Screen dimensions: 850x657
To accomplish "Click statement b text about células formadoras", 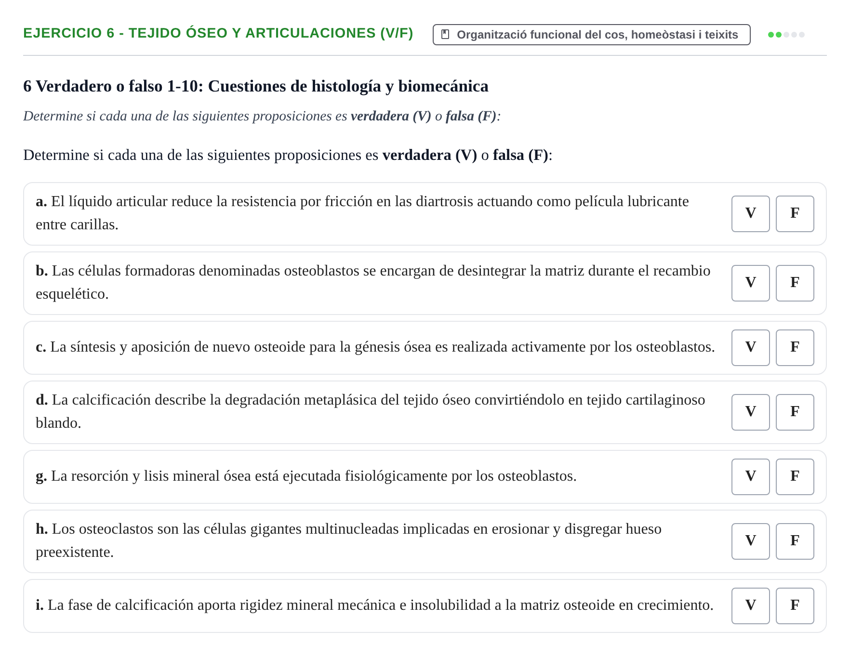I will coord(373,282).
